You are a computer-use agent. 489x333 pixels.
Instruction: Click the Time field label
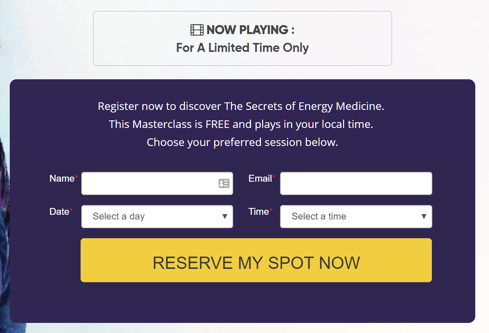pos(258,212)
